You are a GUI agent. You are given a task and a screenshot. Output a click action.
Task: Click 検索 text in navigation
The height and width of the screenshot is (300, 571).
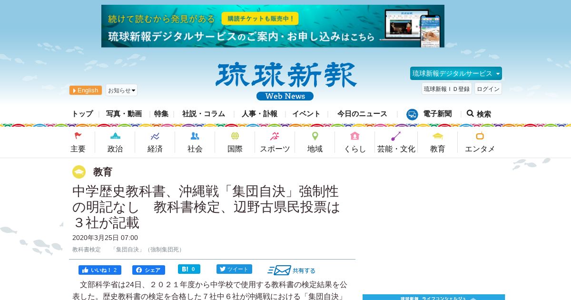point(484,114)
